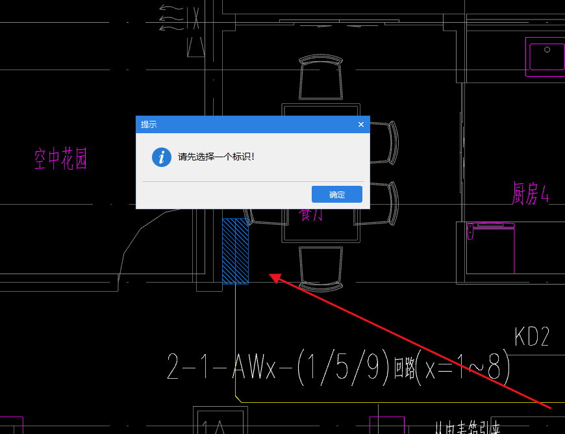Image resolution: width=565 pixels, height=434 pixels.
Task: Click the 2-1-AWx-(1/5/9)回路 annotation text
Action: (339, 366)
